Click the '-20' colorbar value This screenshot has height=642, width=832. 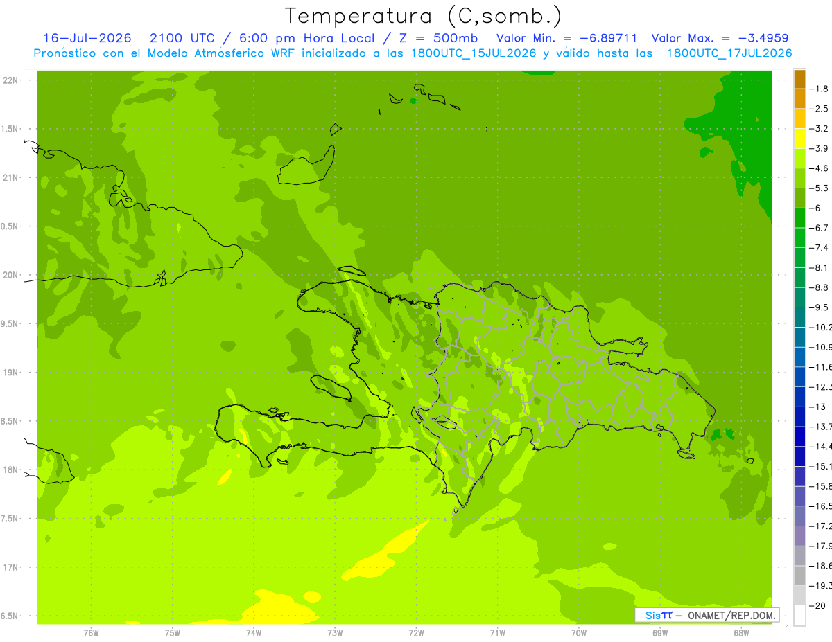818,605
